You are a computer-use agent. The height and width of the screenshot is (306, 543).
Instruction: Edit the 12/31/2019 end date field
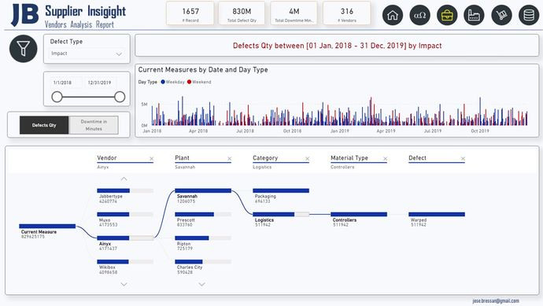point(99,83)
